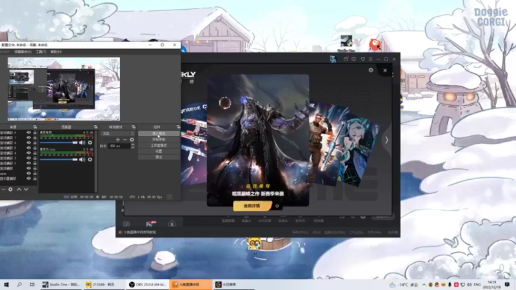Viewport: 516px width, 290px height.
Task: Click the yellow 查看详情 button
Action: tap(252, 206)
